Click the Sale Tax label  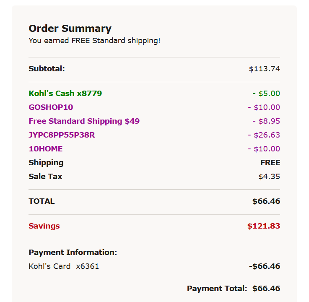[x=45, y=177]
